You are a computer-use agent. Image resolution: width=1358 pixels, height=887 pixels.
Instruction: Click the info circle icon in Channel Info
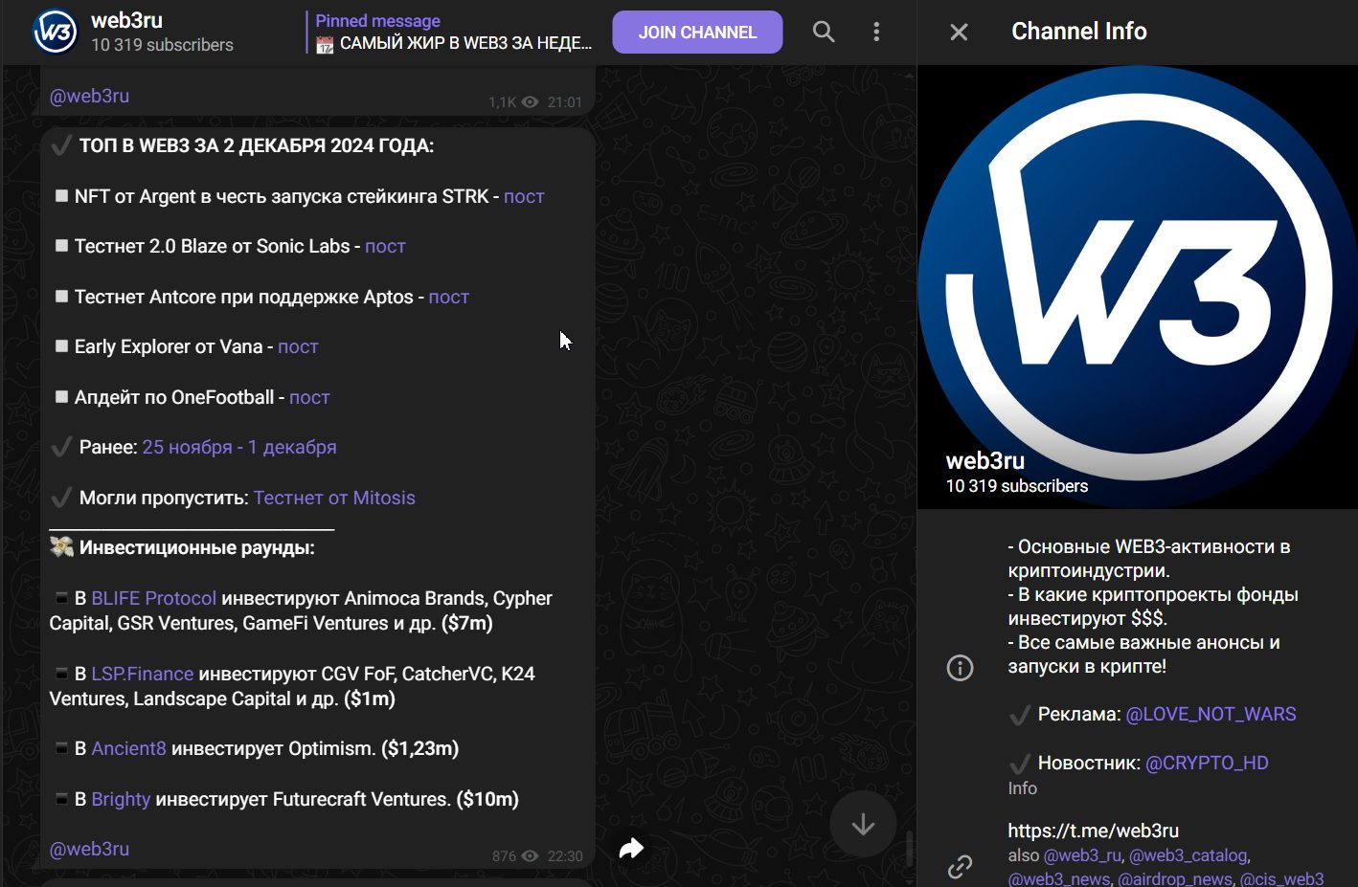coord(960,668)
